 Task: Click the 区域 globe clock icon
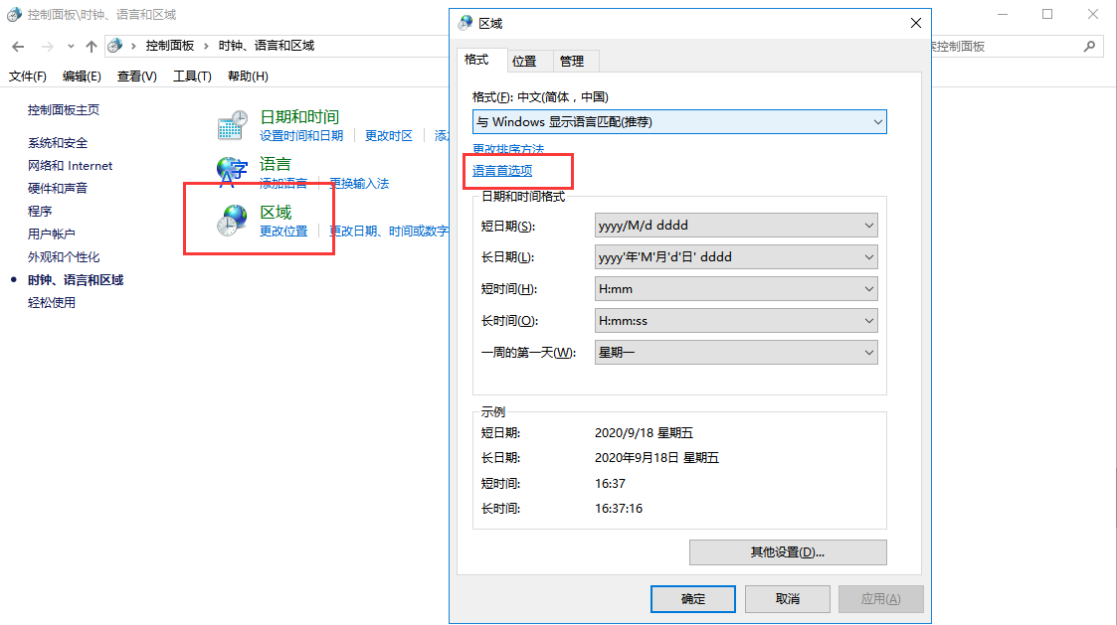click(232, 221)
